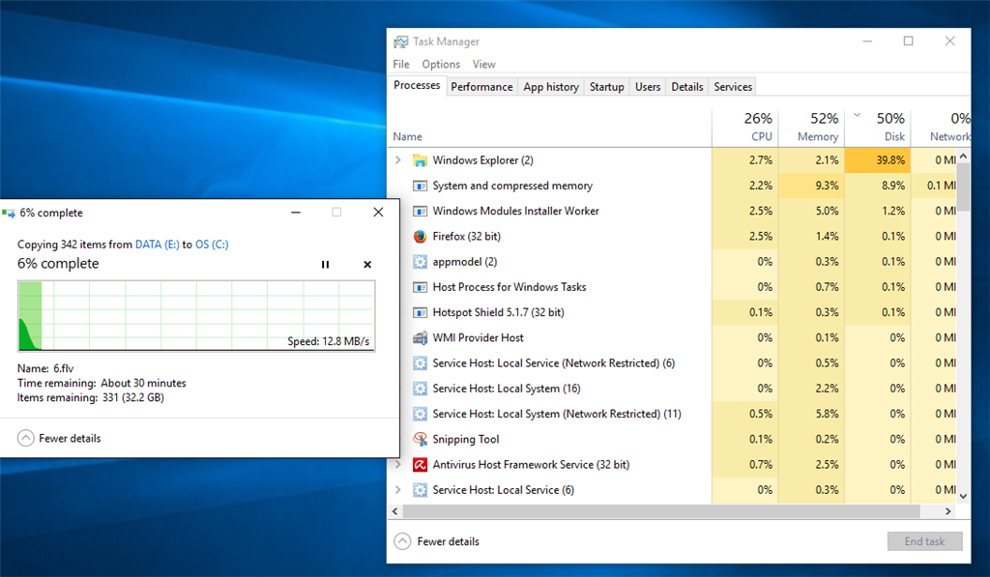This screenshot has width=990, height=577.
Task: Minimize the copy progress dialog
Action: [296, 213]
